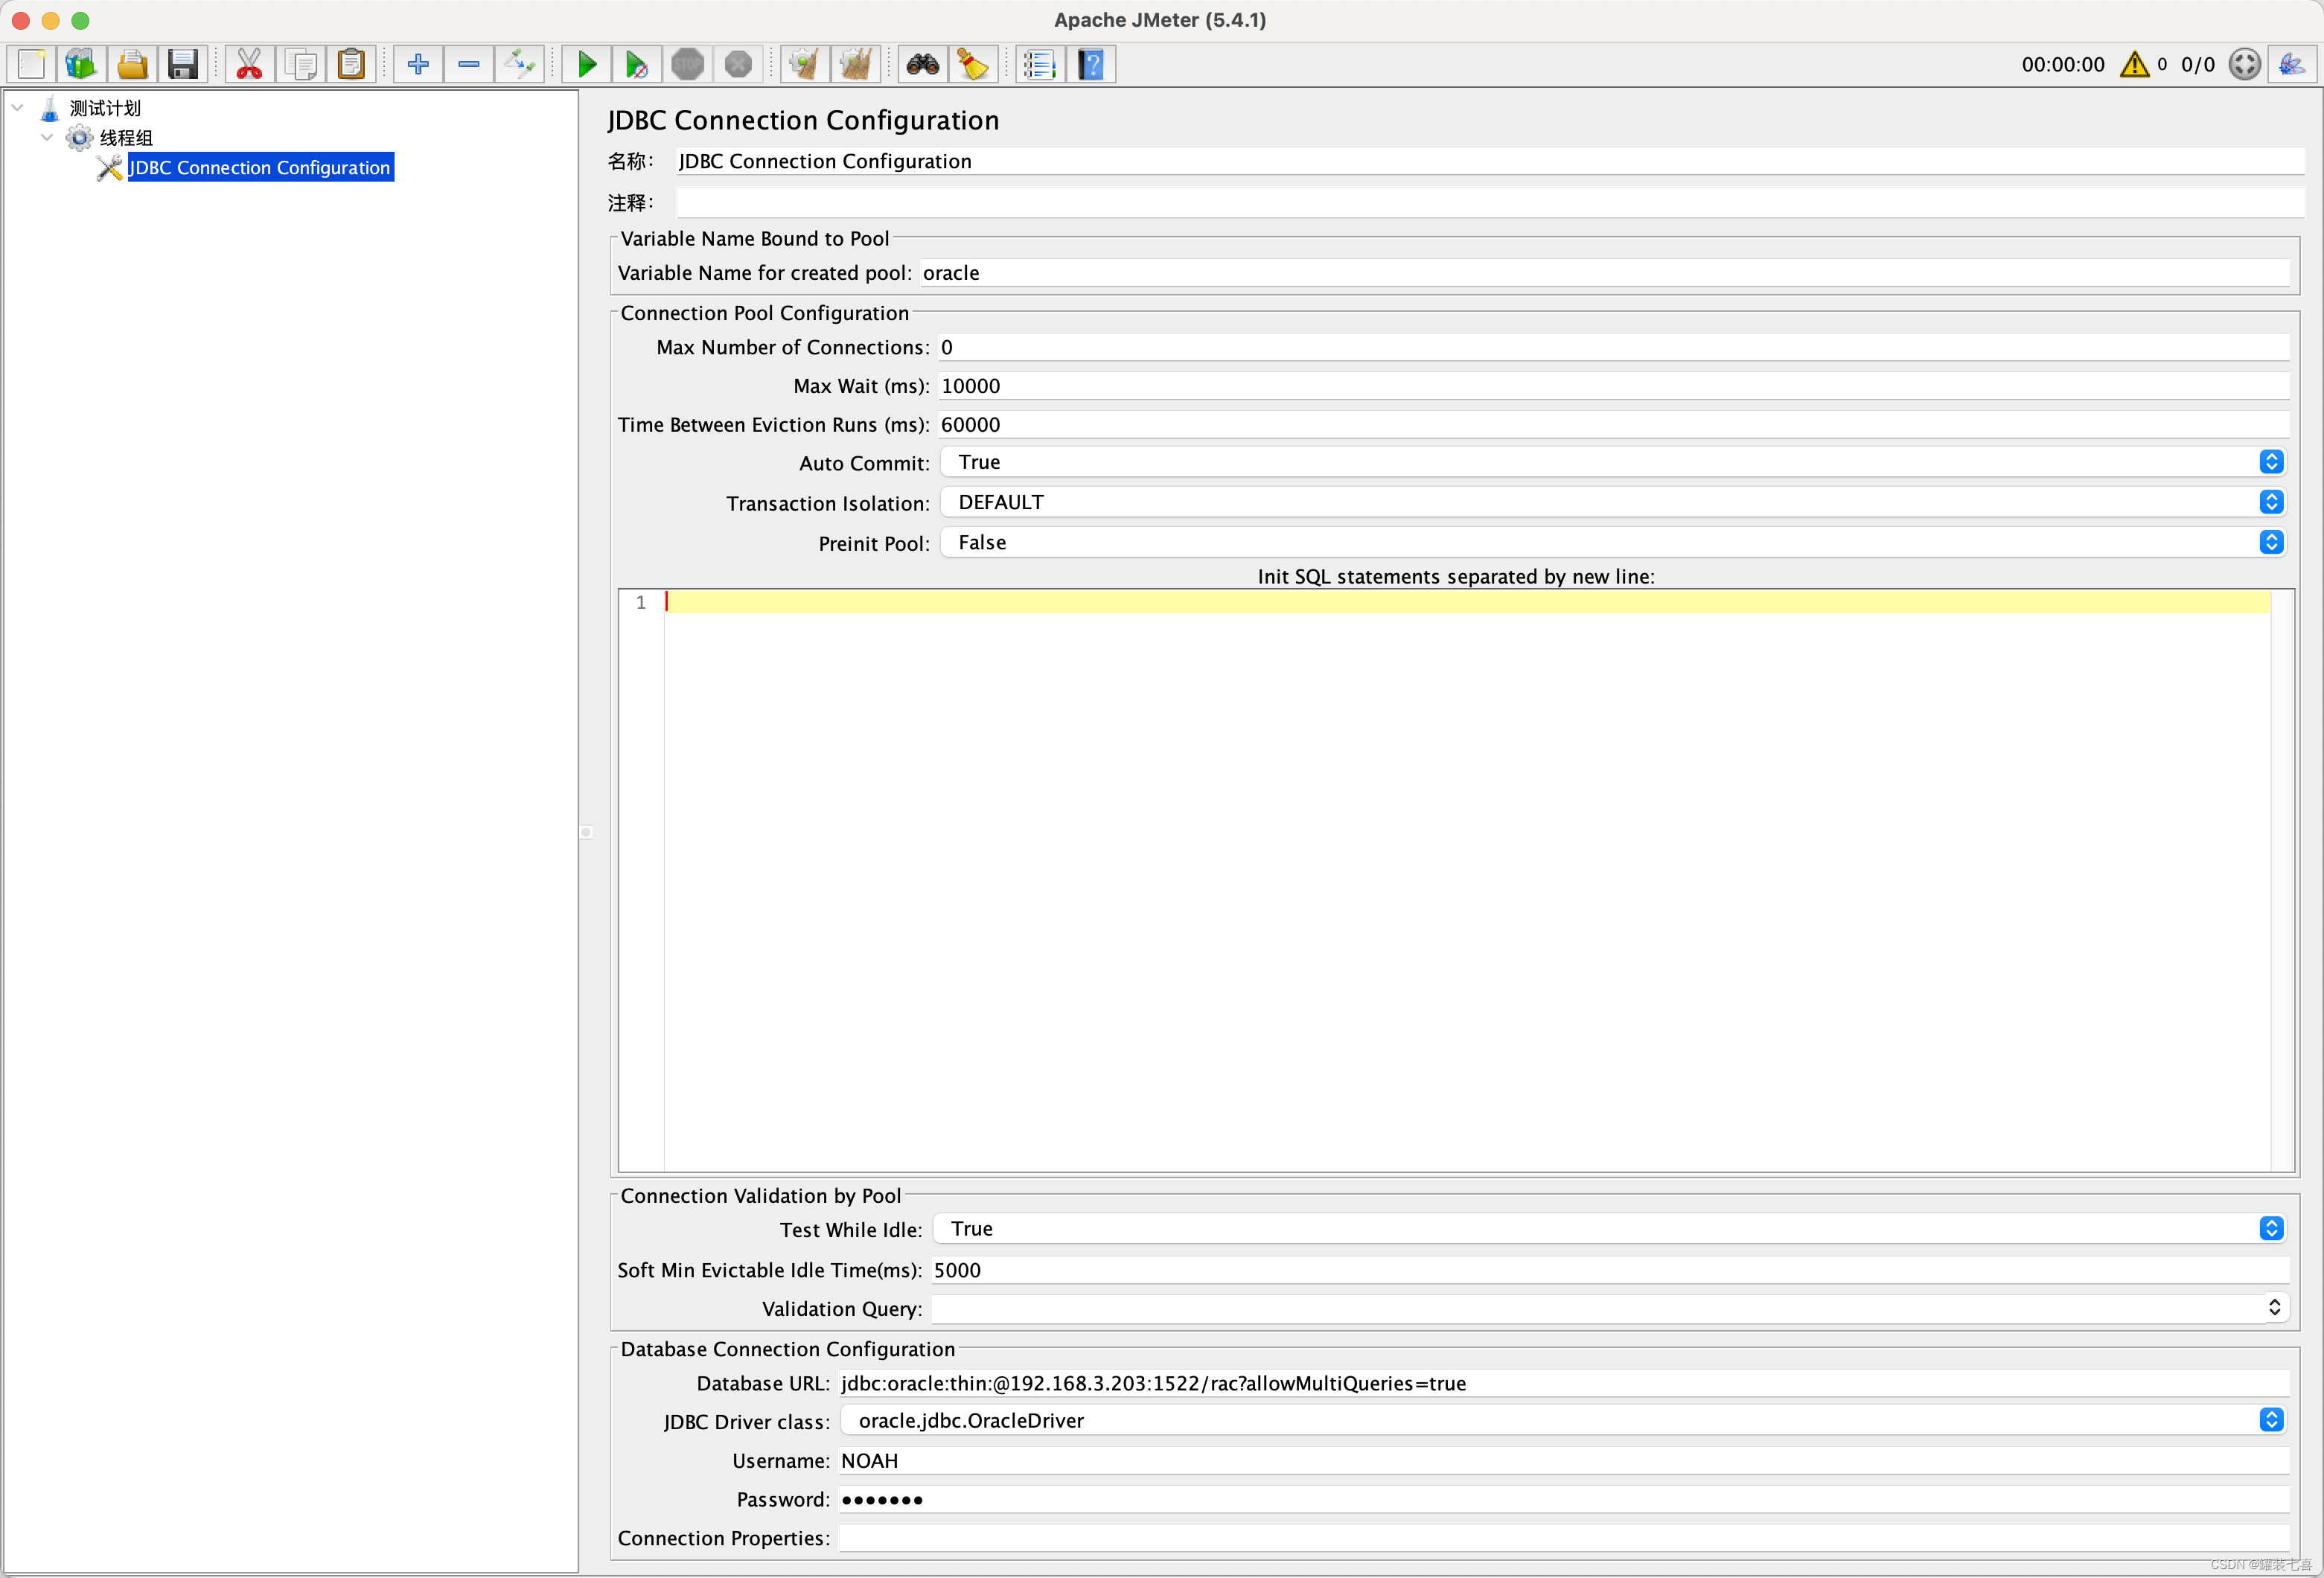Click Soft Min Evictable Idle Time field
The height and width of the screenshot is (1578, 2324).
(x=1610, y=1270)
